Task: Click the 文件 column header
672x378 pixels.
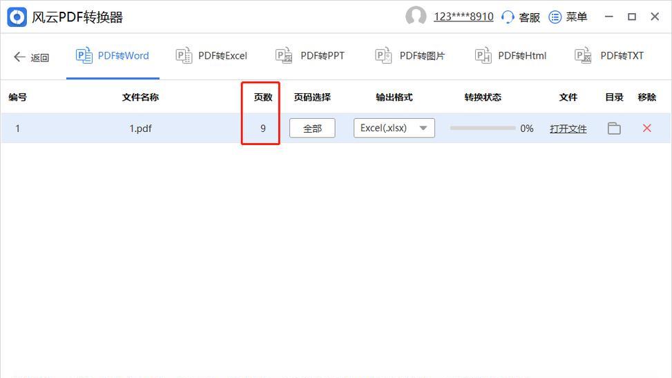Action: tap(568, 97)
